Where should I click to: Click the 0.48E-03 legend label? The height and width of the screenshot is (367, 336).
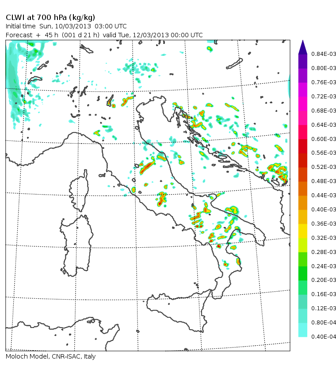324,181
